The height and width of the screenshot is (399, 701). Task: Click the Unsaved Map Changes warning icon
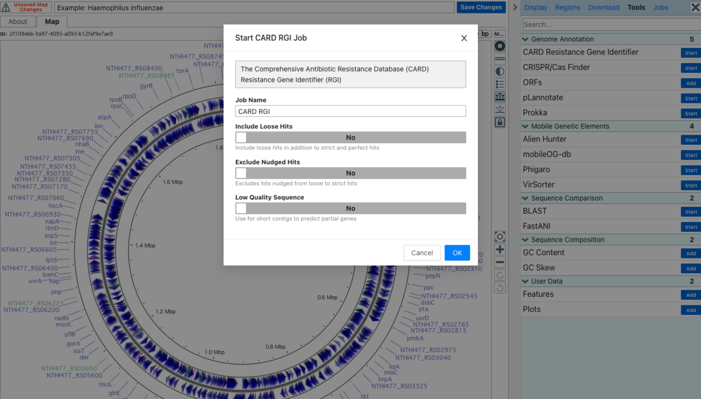[x=5, y=7]
